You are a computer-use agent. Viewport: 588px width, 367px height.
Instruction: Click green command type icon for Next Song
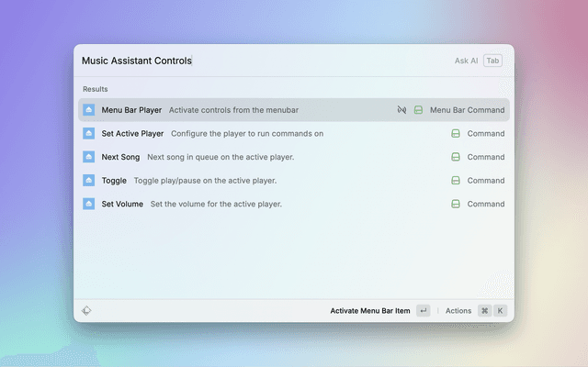click(455, 157)
